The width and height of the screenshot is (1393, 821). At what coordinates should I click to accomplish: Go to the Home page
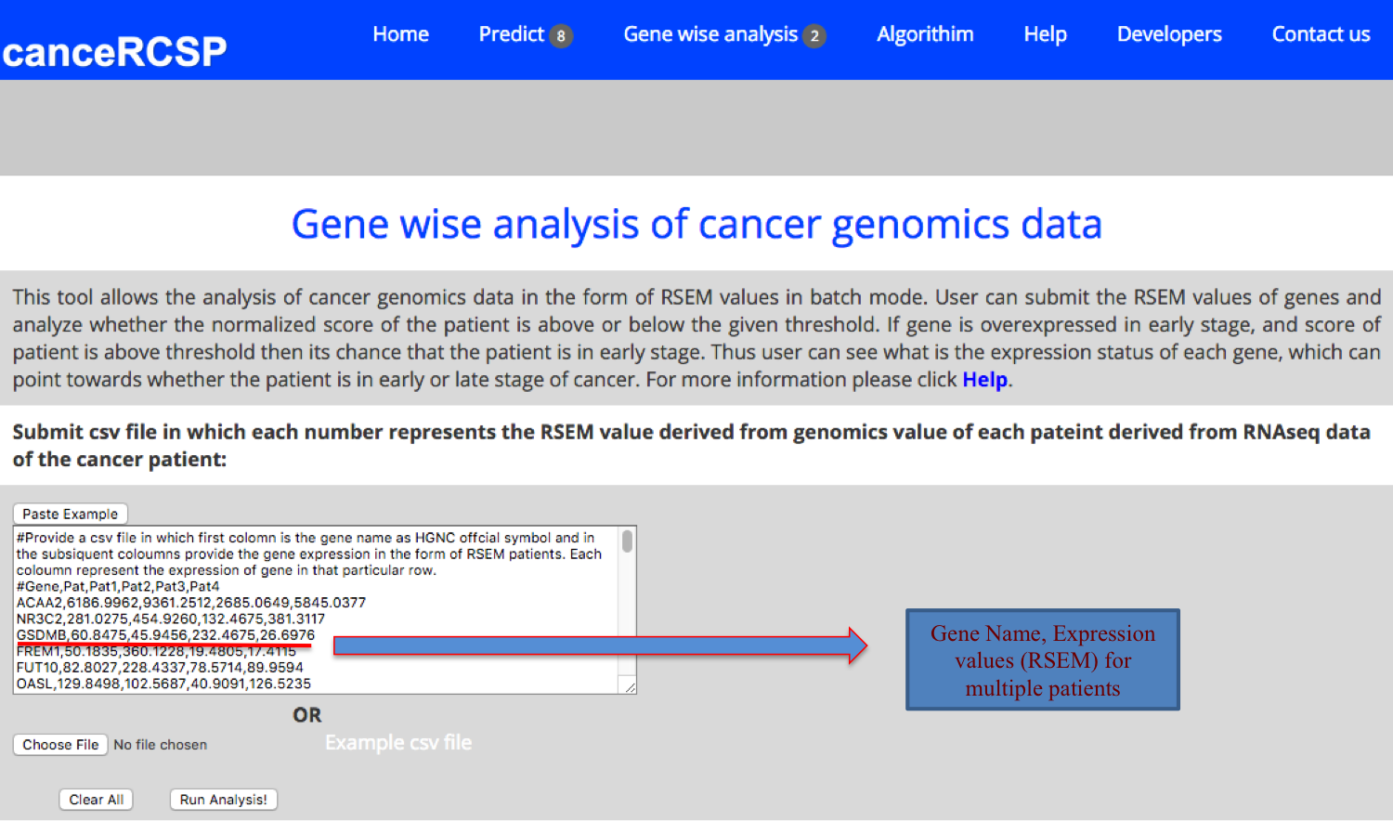(400, 34)
